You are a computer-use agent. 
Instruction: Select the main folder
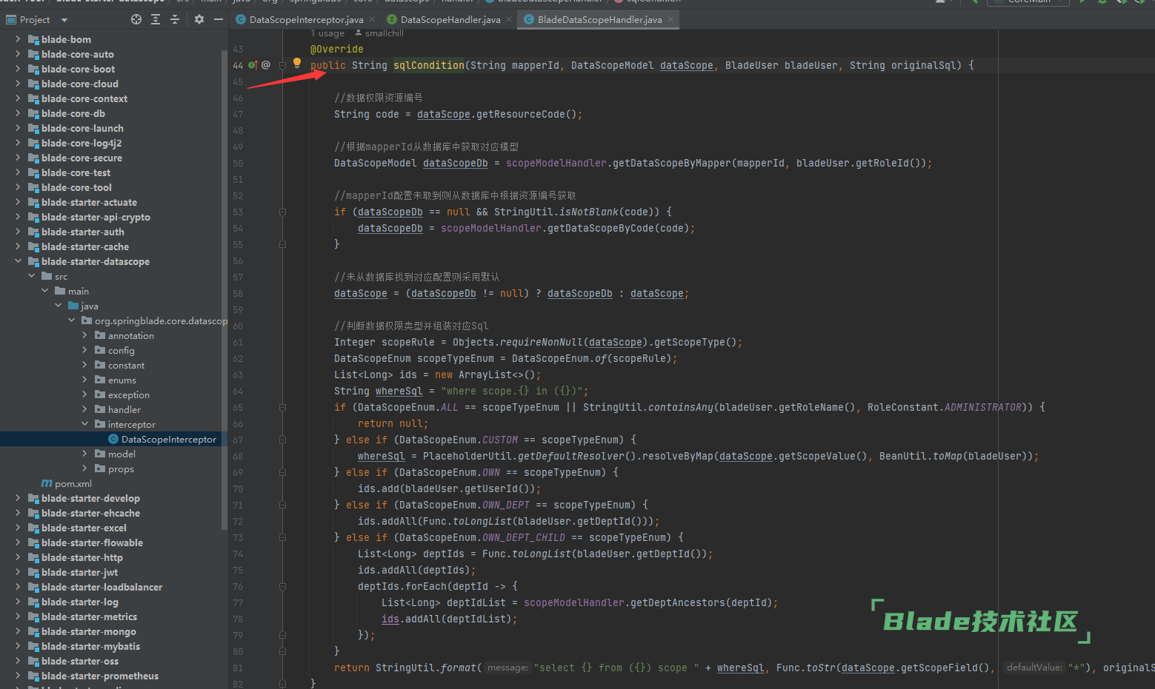pyautogui.click(x=78, y=291)
